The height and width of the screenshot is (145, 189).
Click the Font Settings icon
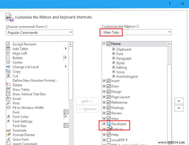pyautogui.click(x=8, y=121)
